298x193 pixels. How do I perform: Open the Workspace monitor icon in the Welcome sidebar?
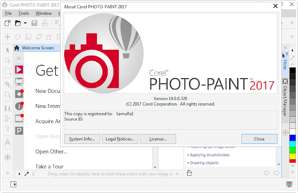(x=19, y=81)
